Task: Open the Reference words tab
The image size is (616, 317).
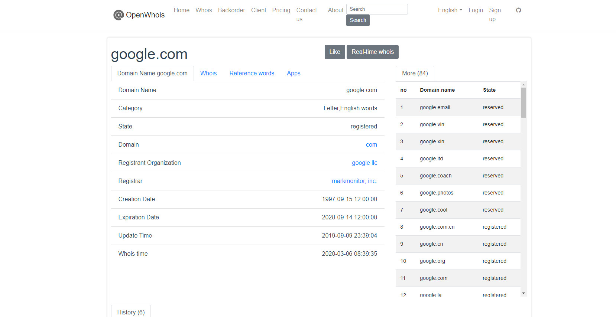Action: click(x=252, y=73)
